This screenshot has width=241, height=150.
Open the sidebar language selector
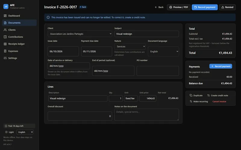click(25, 132)
